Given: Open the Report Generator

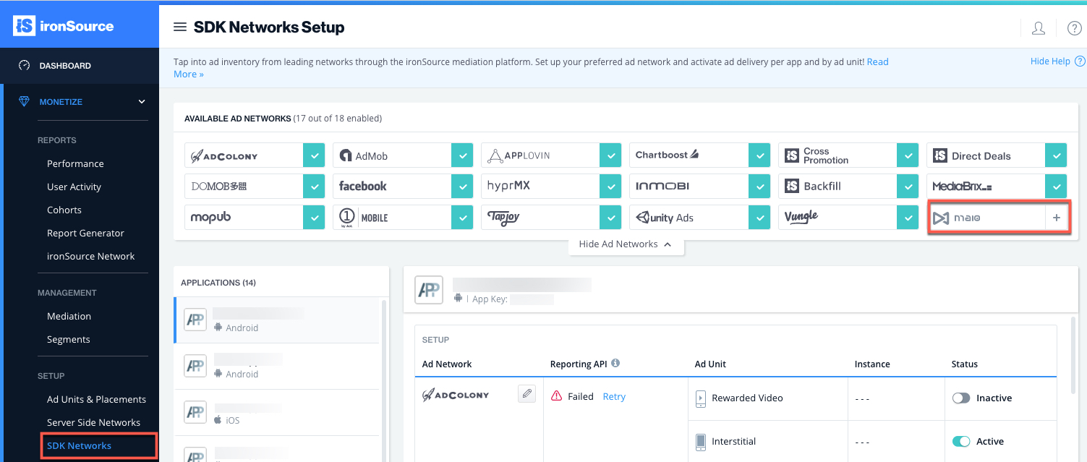Looking at the screenshot, I should point(85,233).
